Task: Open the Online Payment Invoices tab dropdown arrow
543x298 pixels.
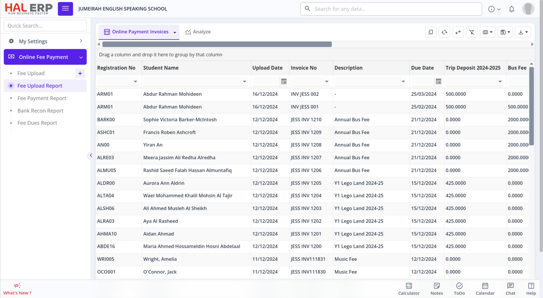Action: tap(175, 32)
